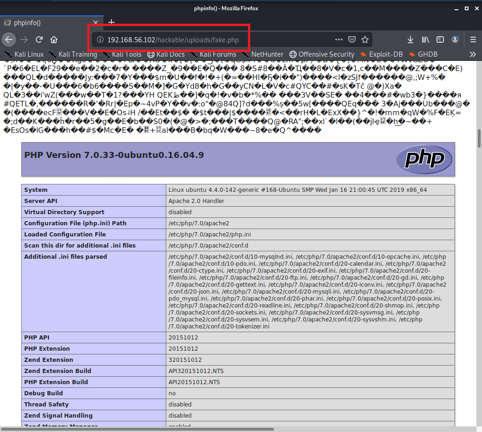Show site information for this address
Image resolution: width=482 pixels, height=432 pixels.
(x=99, y=40)
